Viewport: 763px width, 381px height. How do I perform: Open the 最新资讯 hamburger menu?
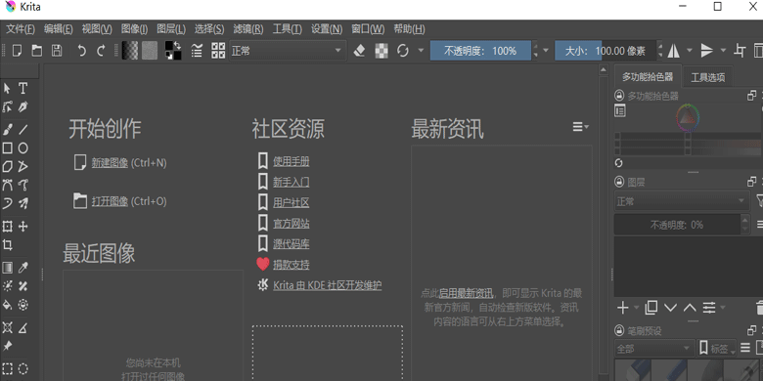pyautogui.click(x=580, y=127)
